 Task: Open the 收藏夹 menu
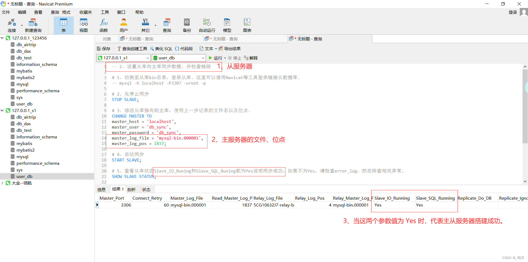(x=86, y=12)
